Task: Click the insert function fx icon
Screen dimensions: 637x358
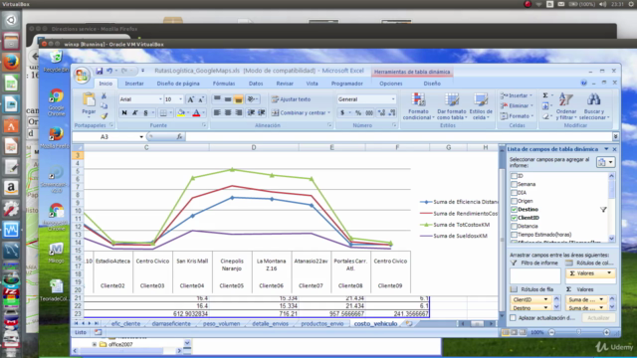Action: (179, 137)
